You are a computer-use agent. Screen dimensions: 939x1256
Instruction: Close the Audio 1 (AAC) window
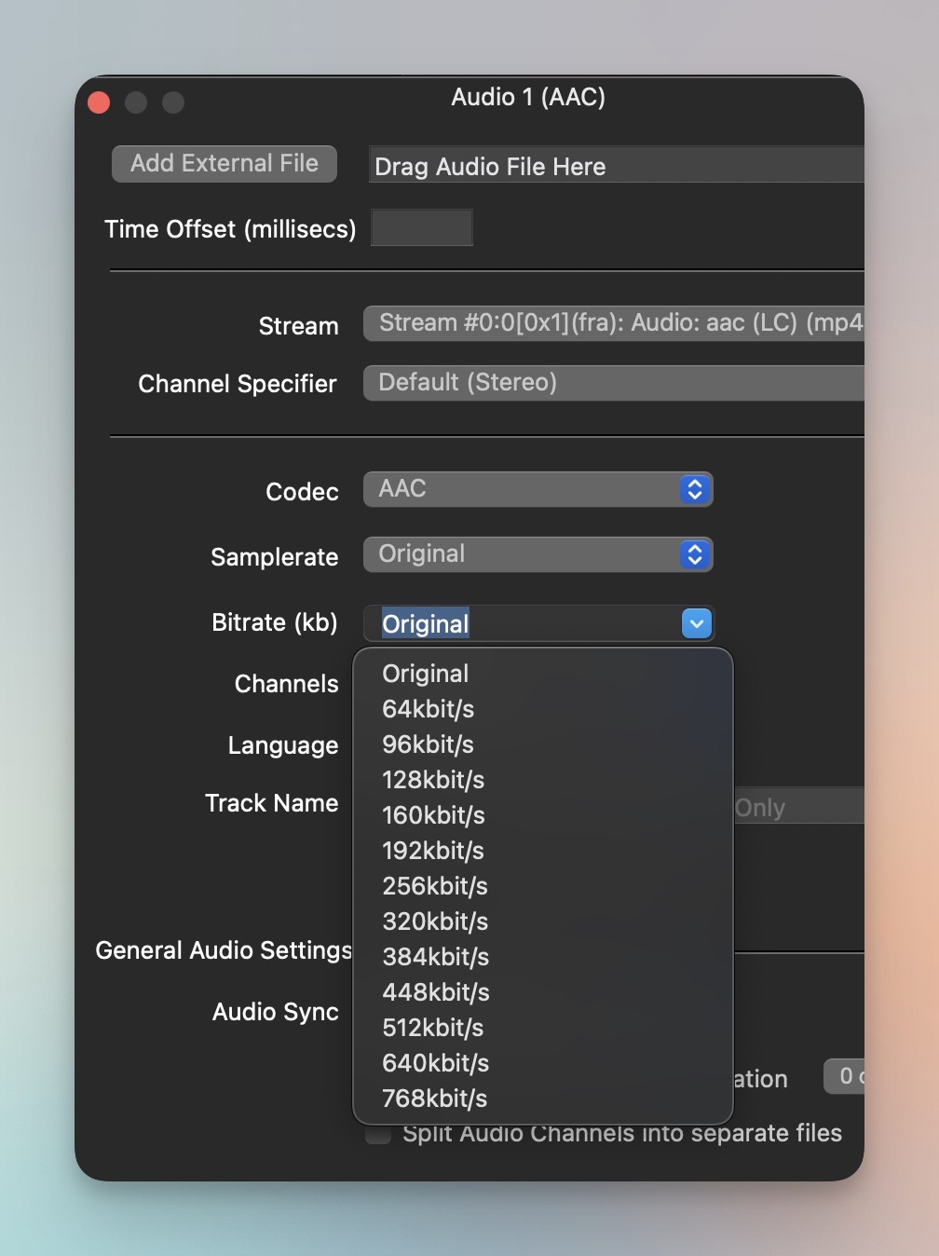pyautogui.click(x=99, y=102)
